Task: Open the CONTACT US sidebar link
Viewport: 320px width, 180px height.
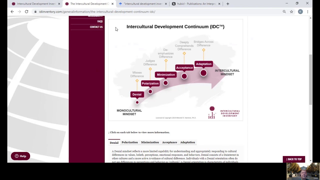Action: coord(96,27)
